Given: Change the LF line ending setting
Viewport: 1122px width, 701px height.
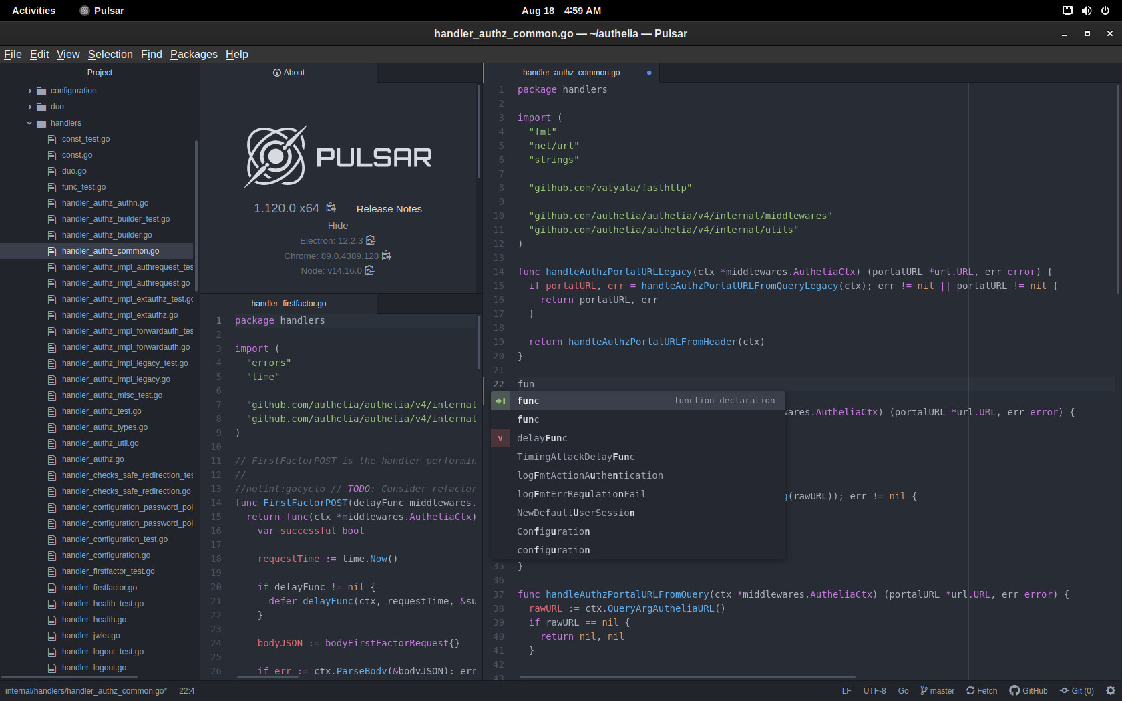Looking at the screenshot, I should (846, 691).
